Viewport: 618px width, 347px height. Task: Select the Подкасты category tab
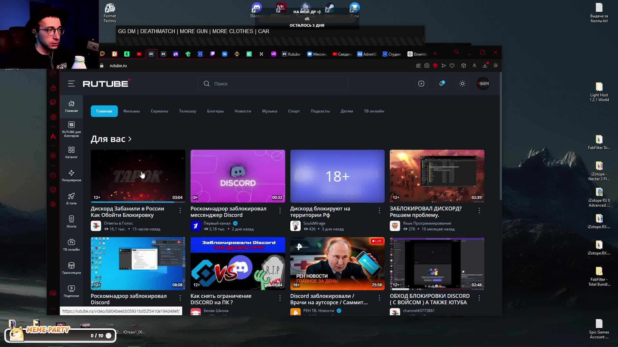[x=320, y=111]
